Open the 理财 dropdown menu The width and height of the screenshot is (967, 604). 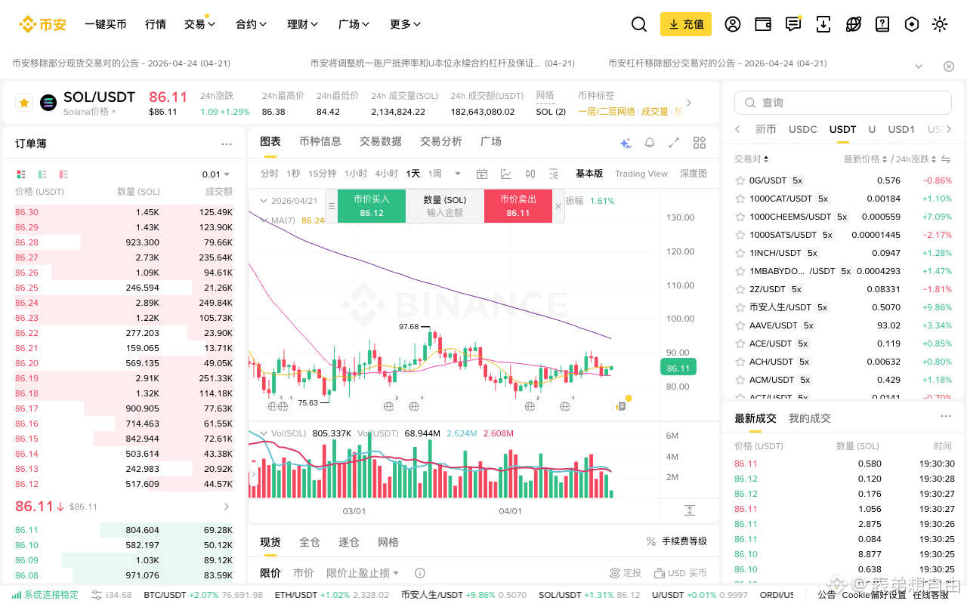click(303, 24)
